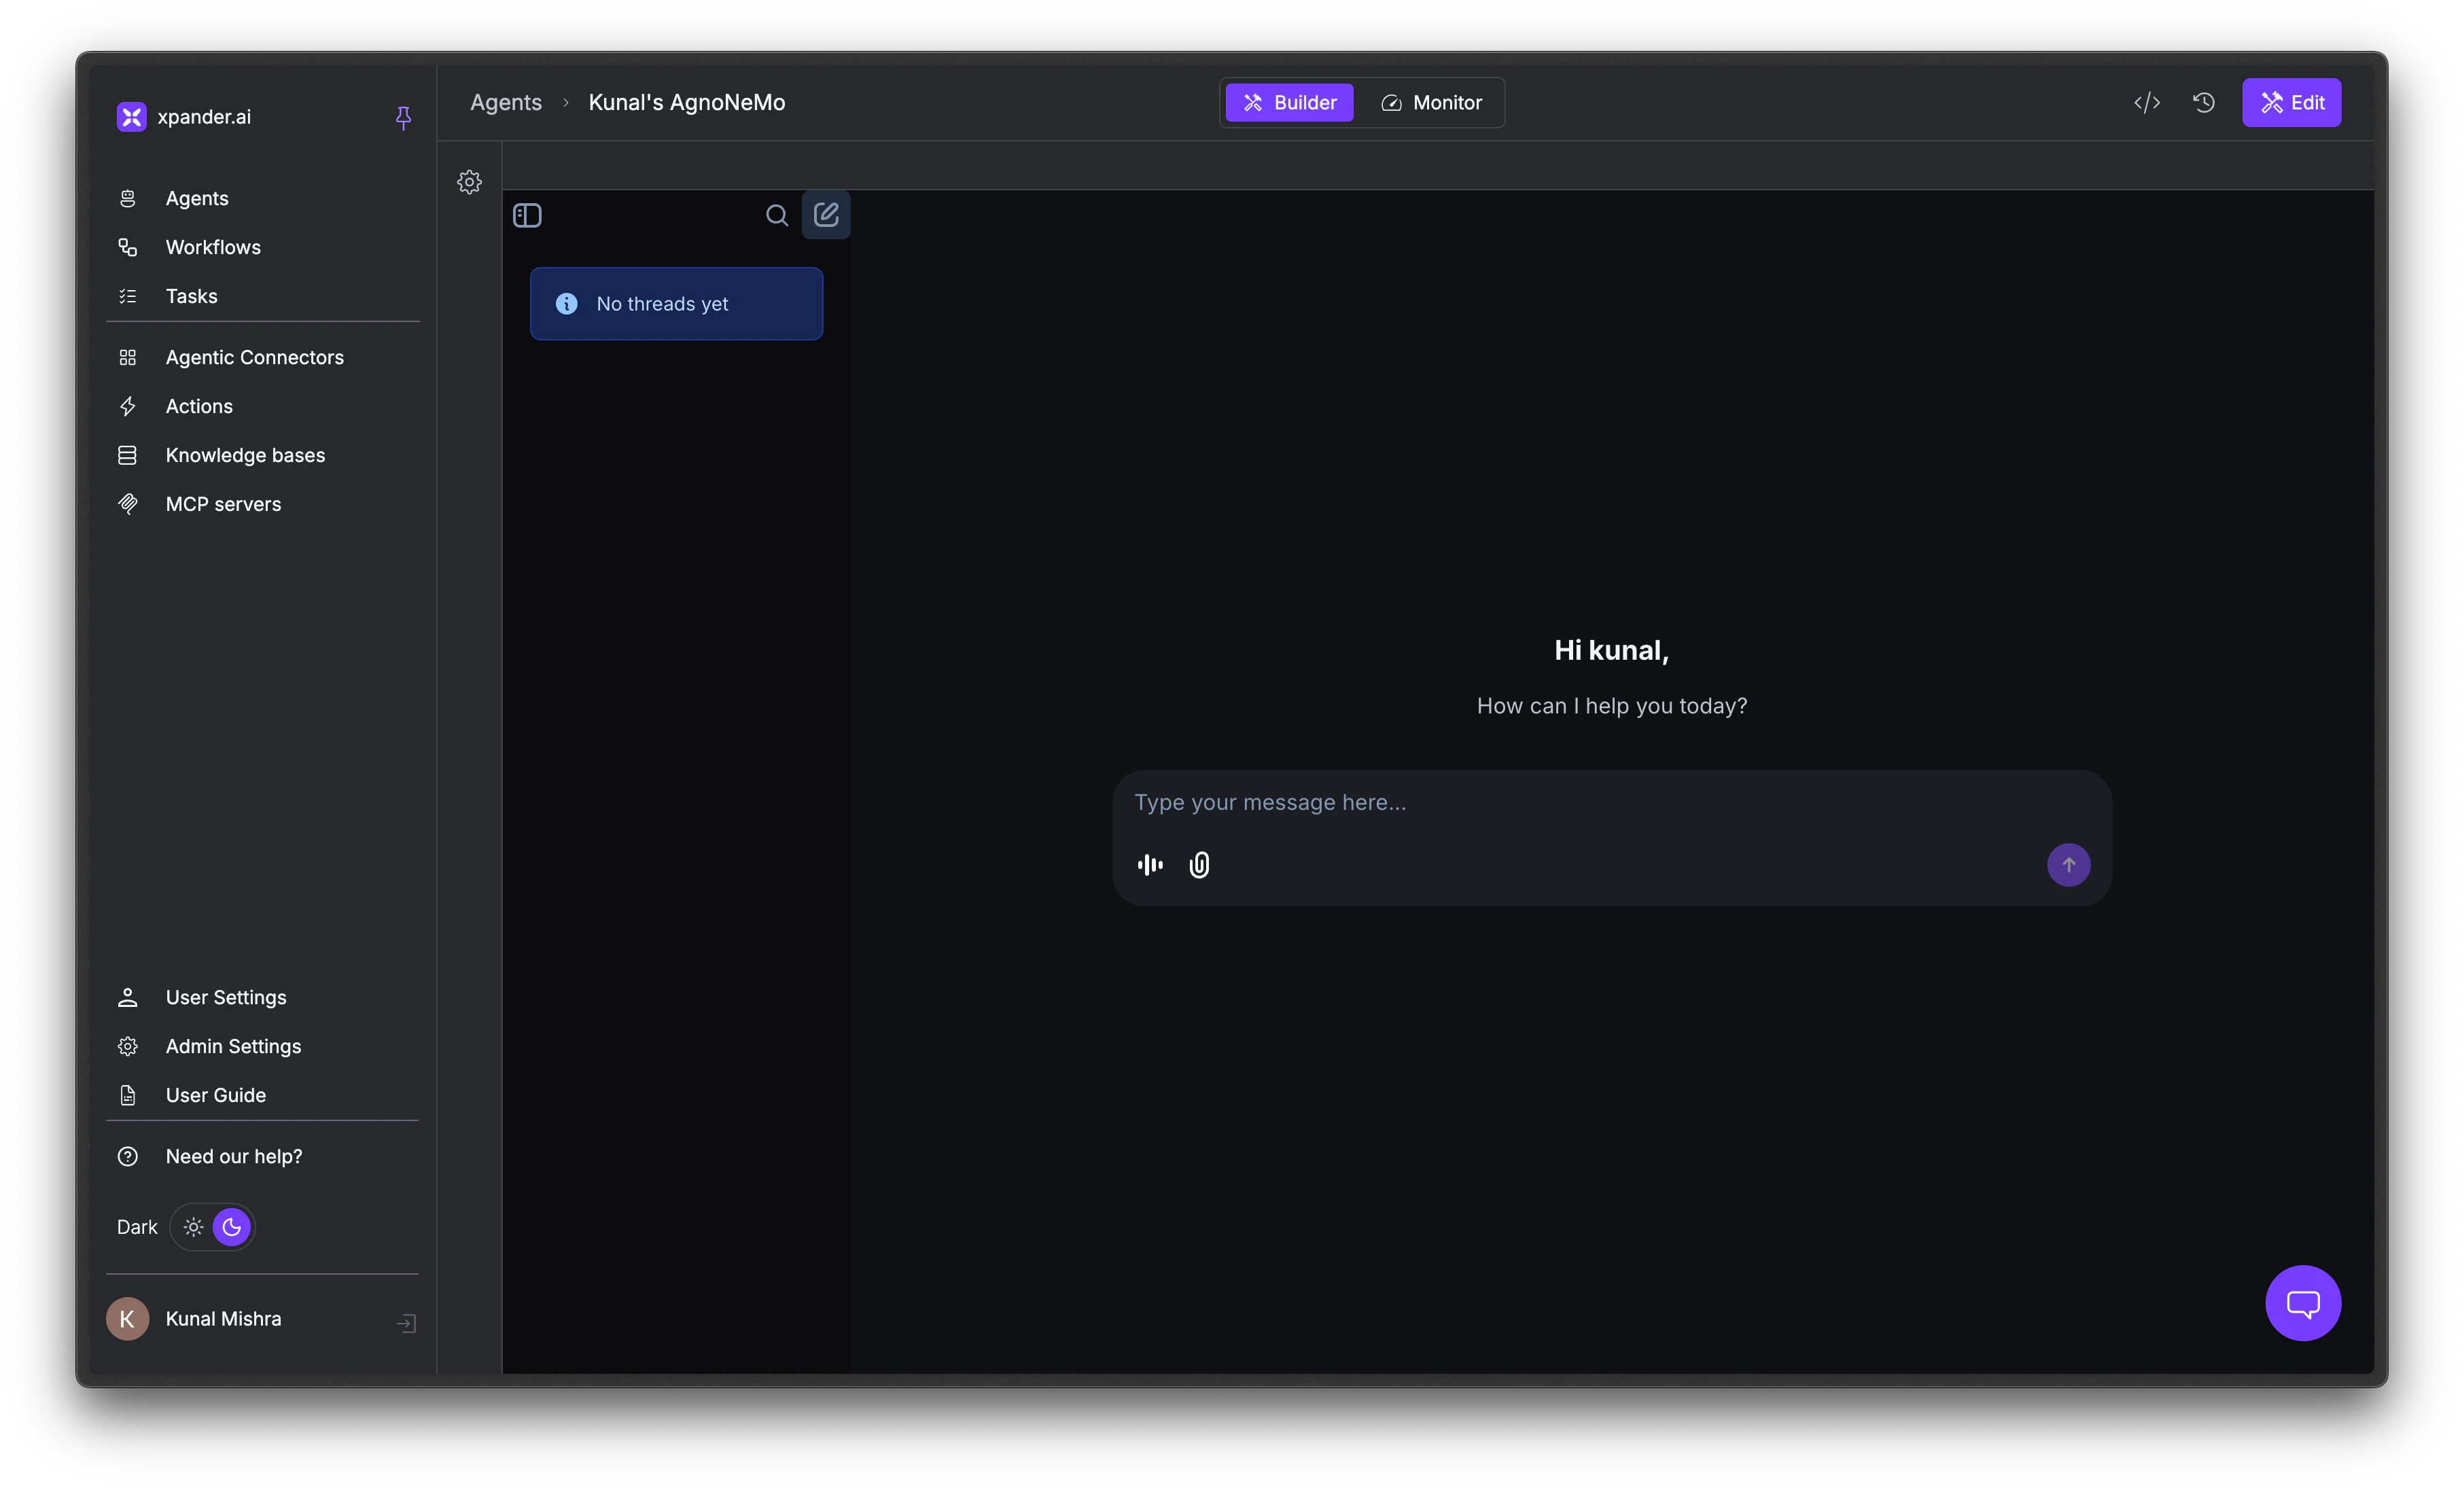2464x1488 pixels.
Task: Open the User Guide
Action: [x=214, y=1095]
